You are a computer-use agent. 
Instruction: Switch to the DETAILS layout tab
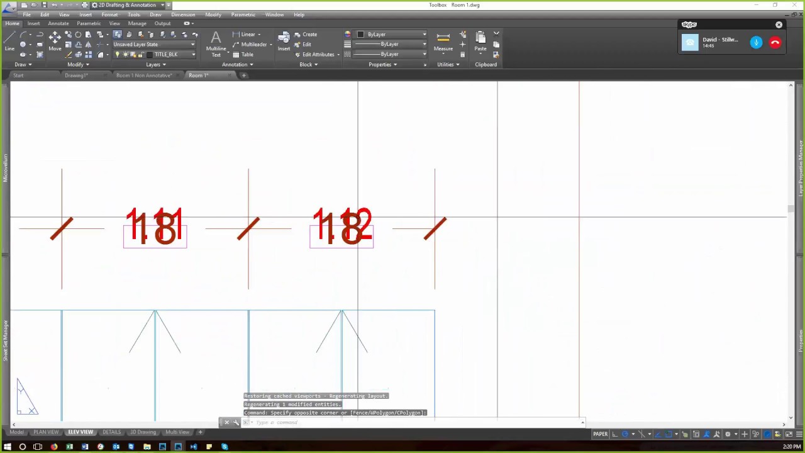click(x=111, y=432)
